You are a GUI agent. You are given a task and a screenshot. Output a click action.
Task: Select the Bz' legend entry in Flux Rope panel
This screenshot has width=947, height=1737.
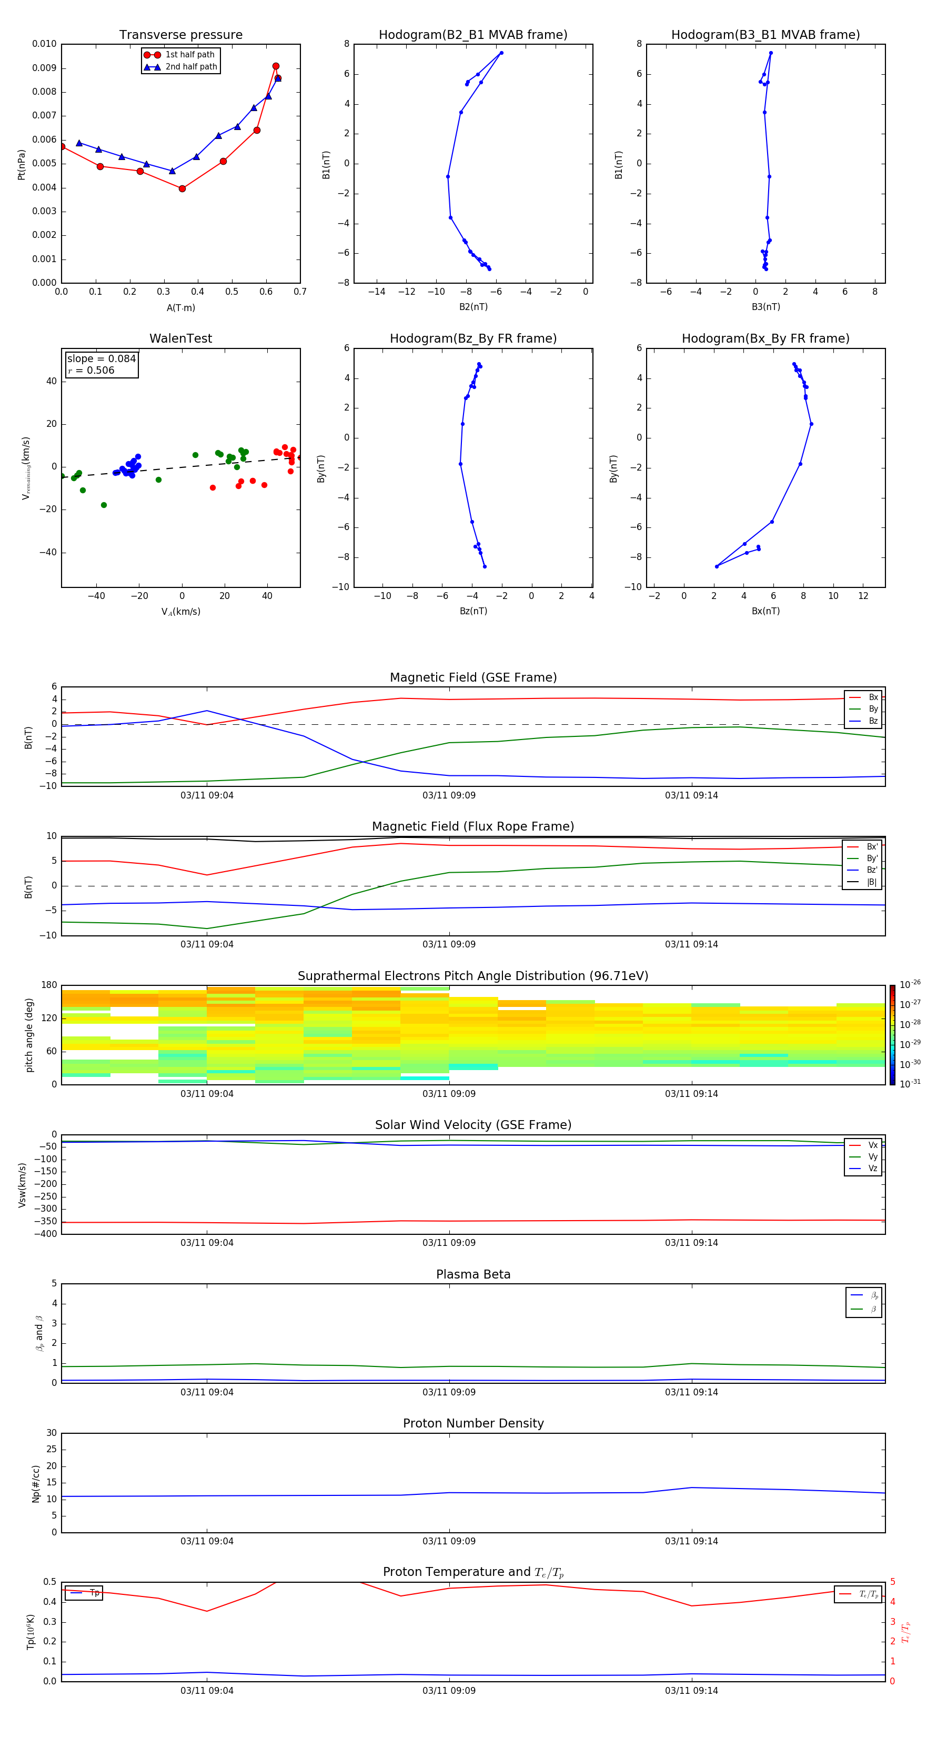863,870
